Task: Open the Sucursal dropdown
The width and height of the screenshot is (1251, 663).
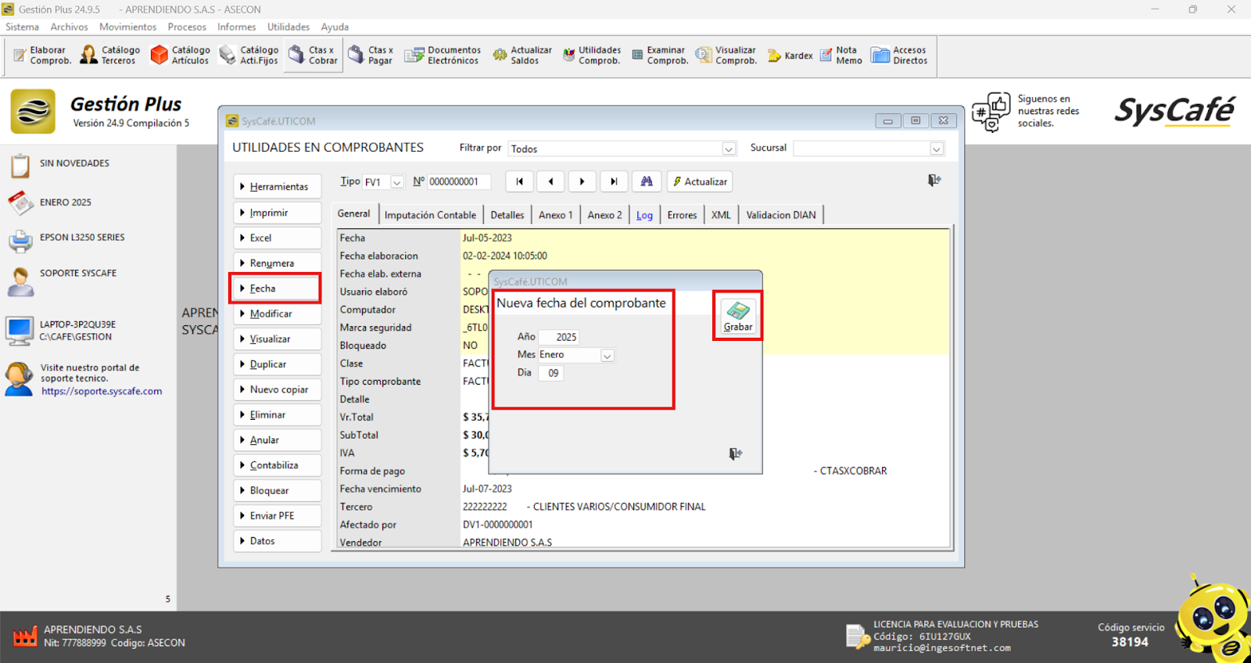Action: point(936,149)
